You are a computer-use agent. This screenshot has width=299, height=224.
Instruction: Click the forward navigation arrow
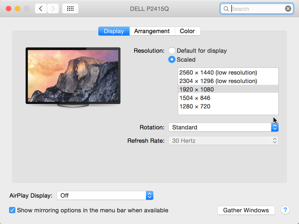[x=53, y=8]
